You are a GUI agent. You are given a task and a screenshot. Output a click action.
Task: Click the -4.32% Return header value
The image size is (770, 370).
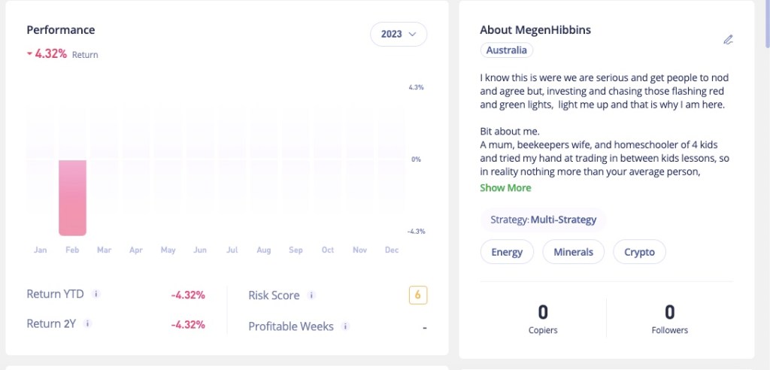coord(51,54)
